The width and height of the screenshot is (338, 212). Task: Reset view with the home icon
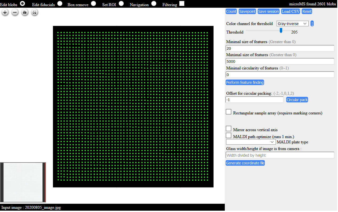pos(25,12)
